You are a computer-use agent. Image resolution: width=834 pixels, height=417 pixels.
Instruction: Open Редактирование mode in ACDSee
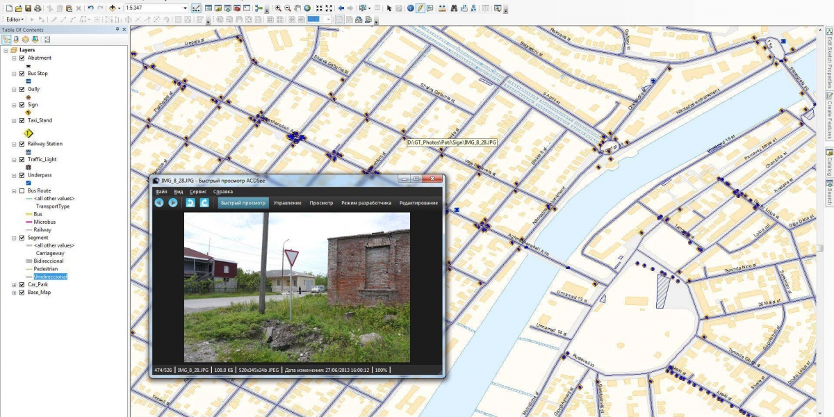pos(418,203)
